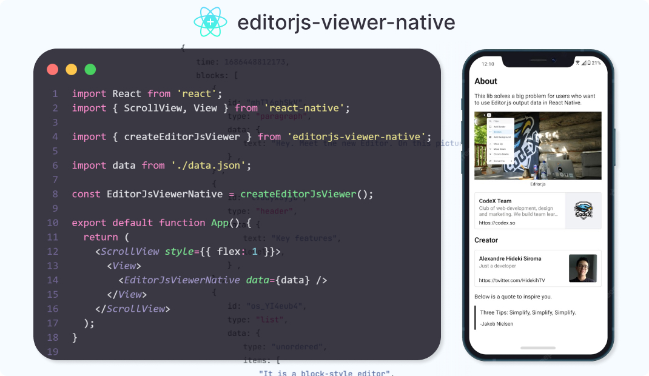Click the React atom logo icon

point(210,22)
